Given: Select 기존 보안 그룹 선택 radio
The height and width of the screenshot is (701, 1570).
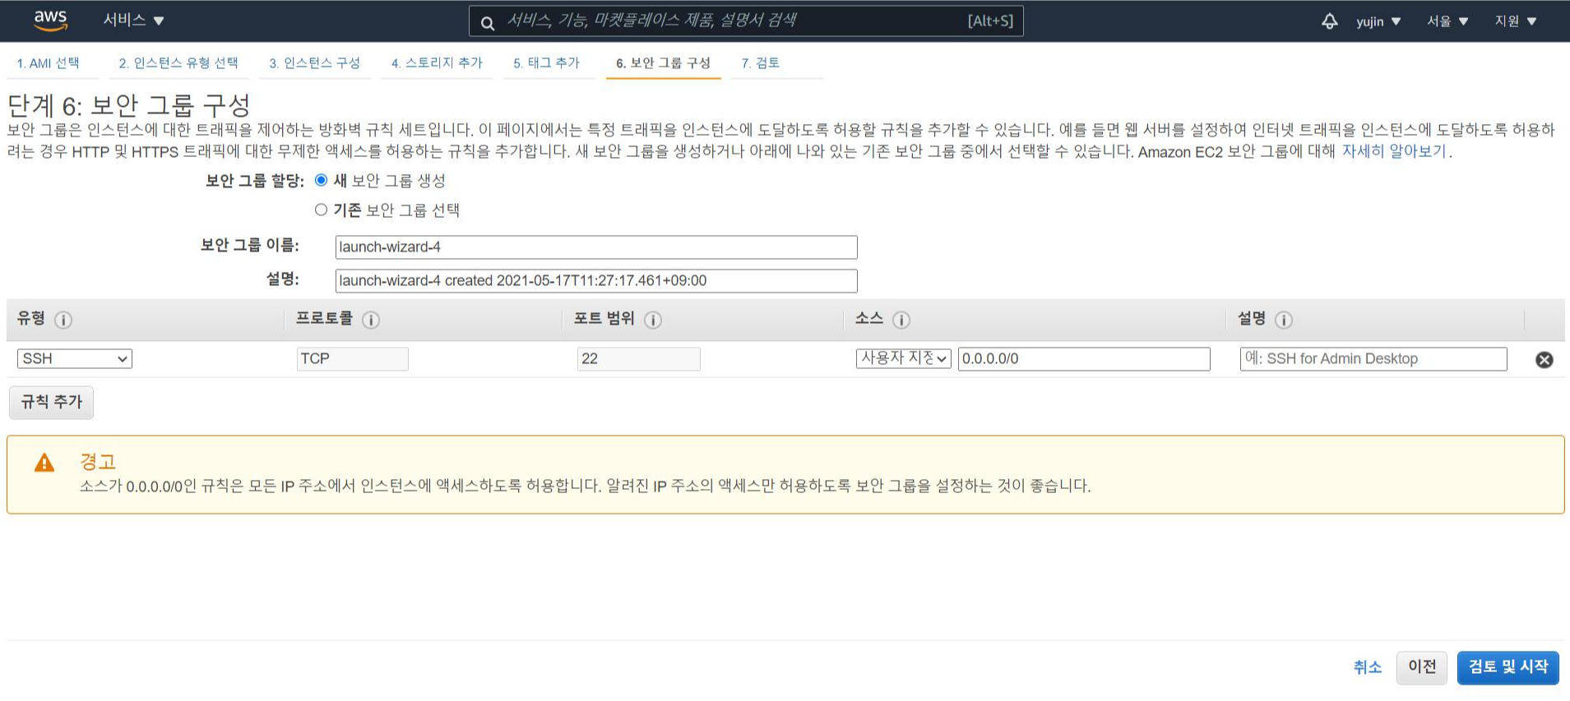Looking at the screenshot, I should [x=322, y=210].
